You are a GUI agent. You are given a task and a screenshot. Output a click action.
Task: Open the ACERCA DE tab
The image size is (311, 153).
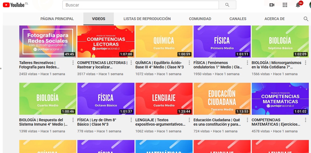[x=274, y=19]
